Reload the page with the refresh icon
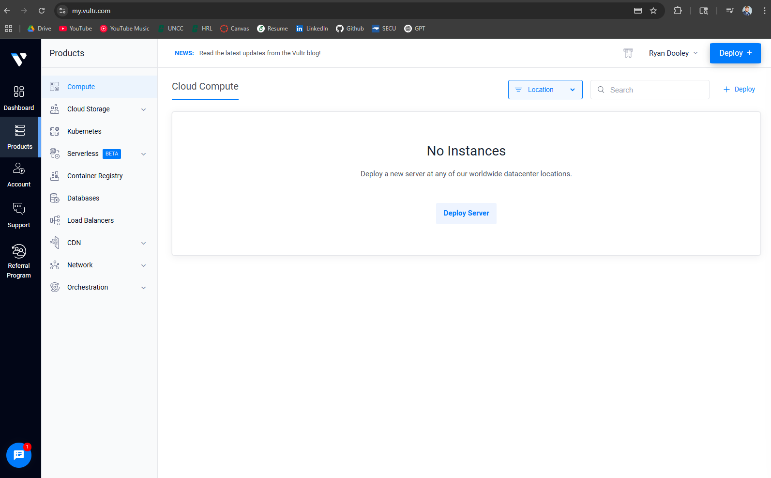Viewport: 771px width, 478px height. pos(42,11)
